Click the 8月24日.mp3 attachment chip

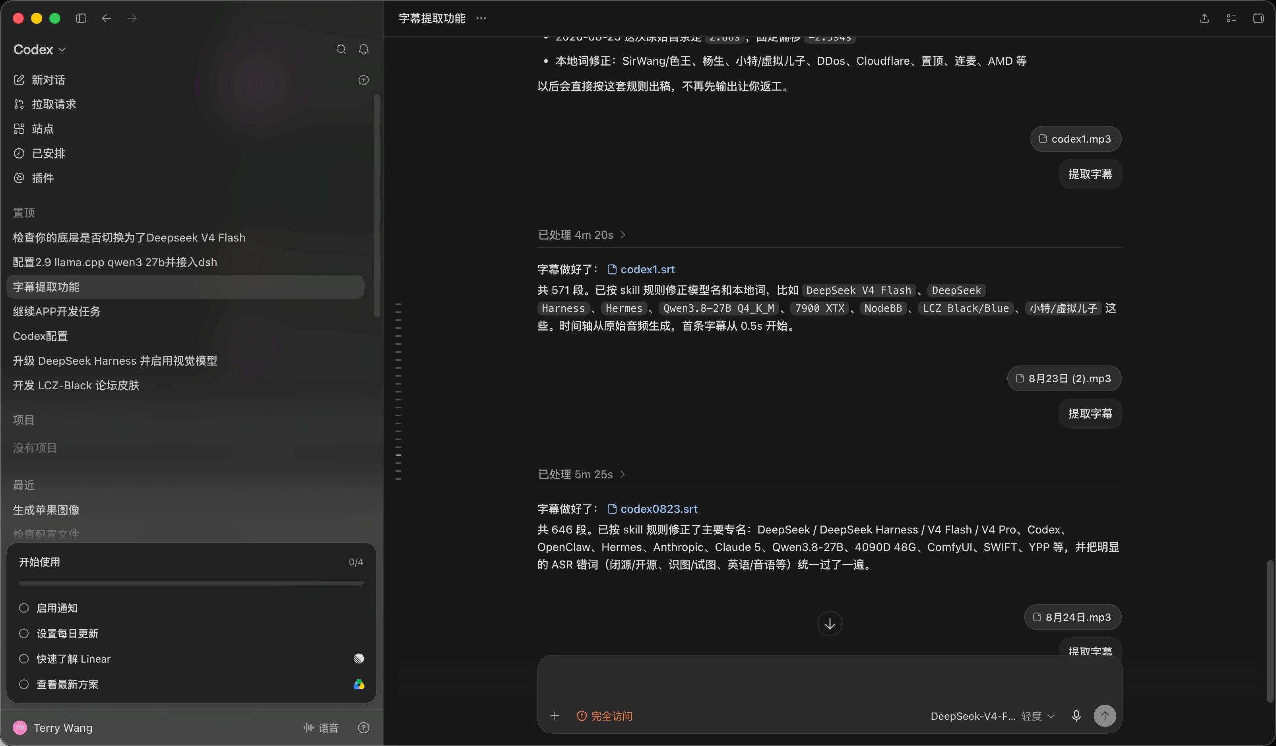(1072, 617)
